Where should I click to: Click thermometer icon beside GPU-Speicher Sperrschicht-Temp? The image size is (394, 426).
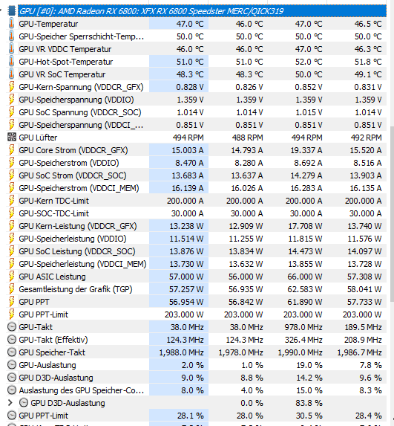[11, 36]
